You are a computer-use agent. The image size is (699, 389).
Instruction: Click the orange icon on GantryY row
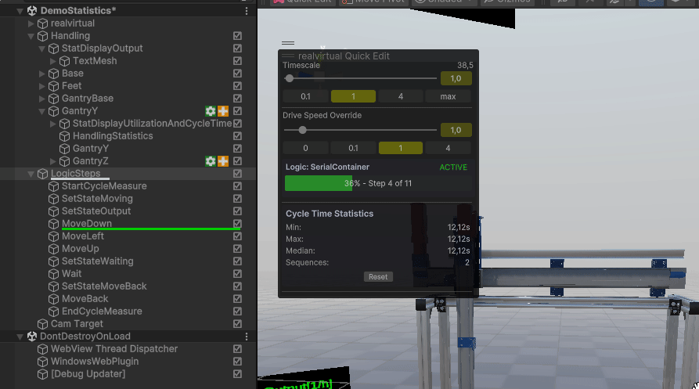[223, 111]
